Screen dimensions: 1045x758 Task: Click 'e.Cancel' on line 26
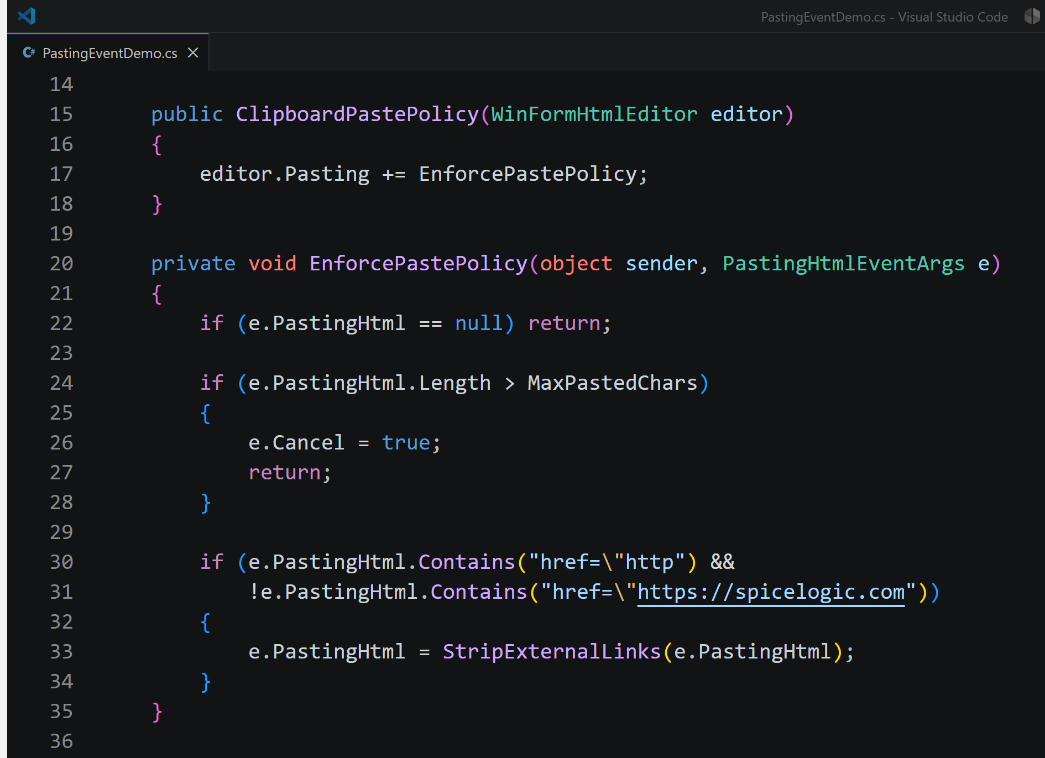pos(296,442)
